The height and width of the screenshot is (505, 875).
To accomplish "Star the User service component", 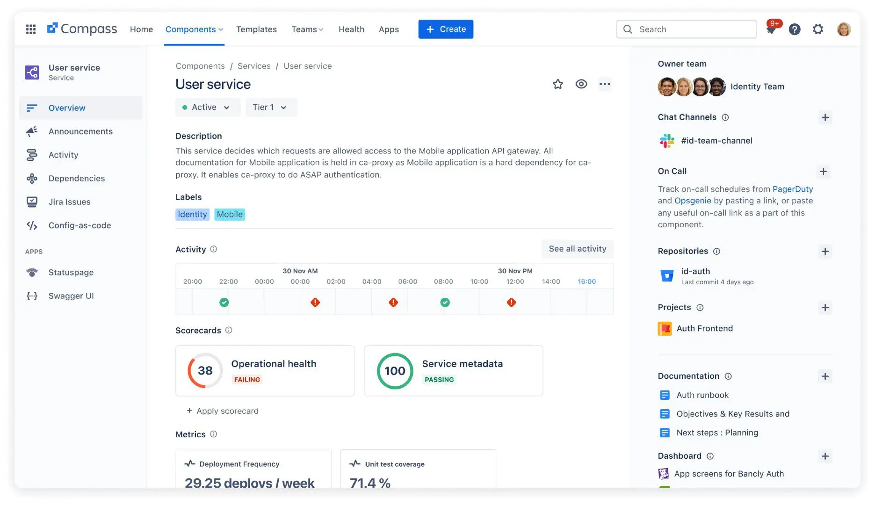I will coord(558,84).
